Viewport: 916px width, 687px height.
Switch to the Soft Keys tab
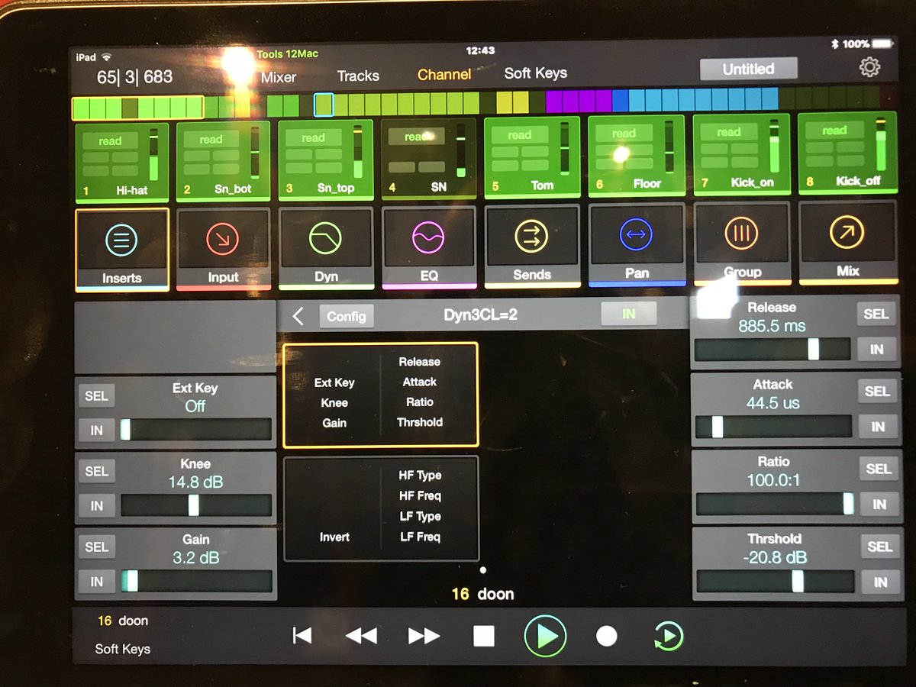click(x=536, y=73)
